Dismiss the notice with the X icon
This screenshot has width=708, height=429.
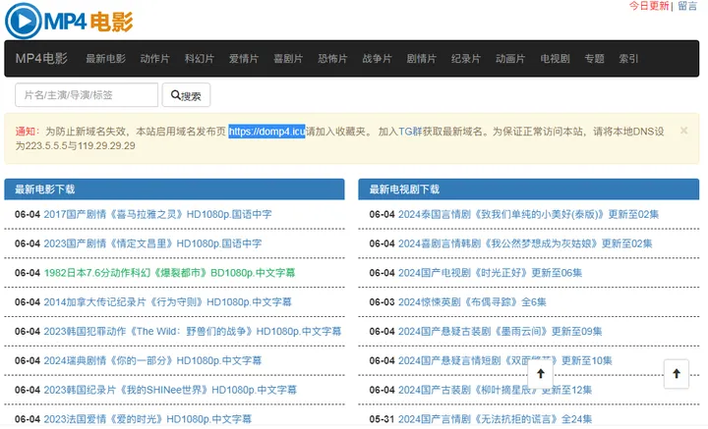(x=684, y=131)
